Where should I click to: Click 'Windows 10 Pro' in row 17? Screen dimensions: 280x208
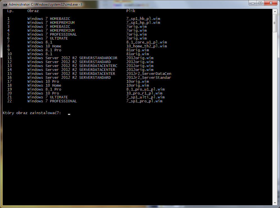click(x=43, y=82)
